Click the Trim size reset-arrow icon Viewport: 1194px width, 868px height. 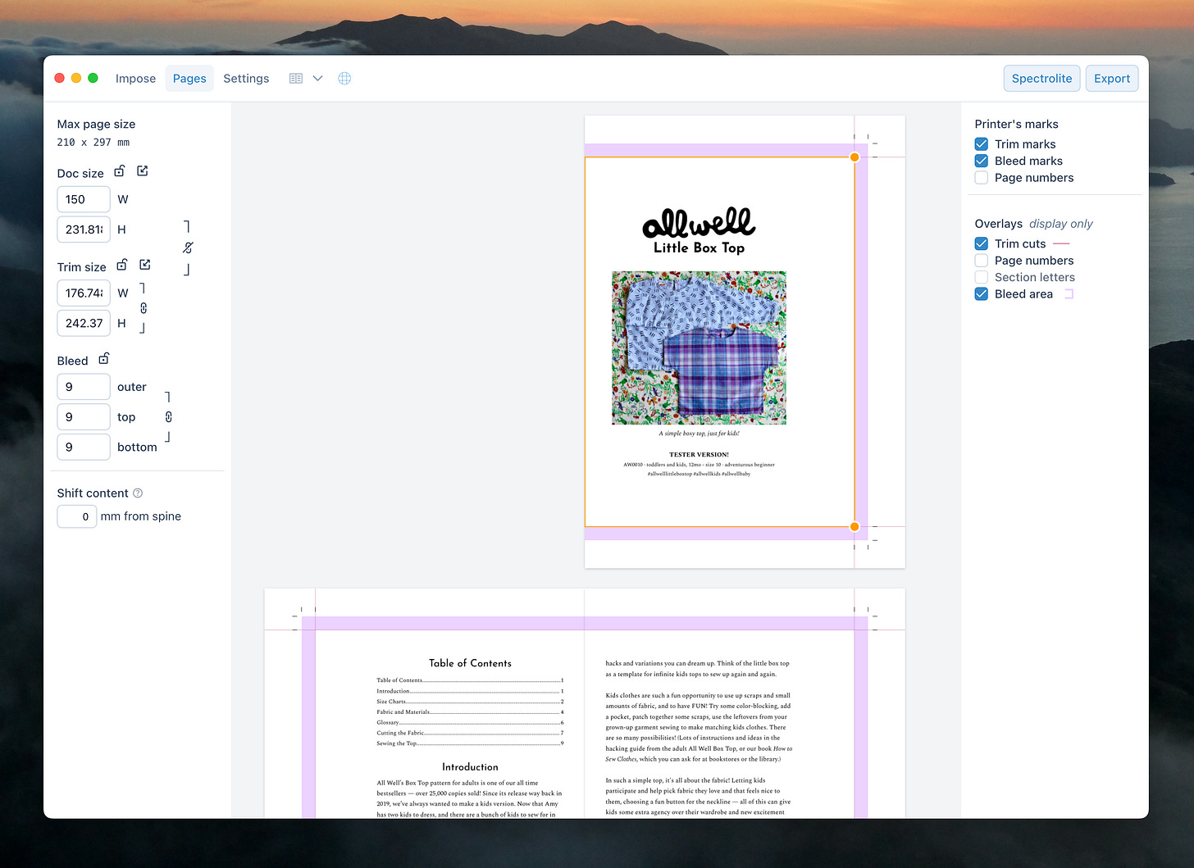click(145, 264)
